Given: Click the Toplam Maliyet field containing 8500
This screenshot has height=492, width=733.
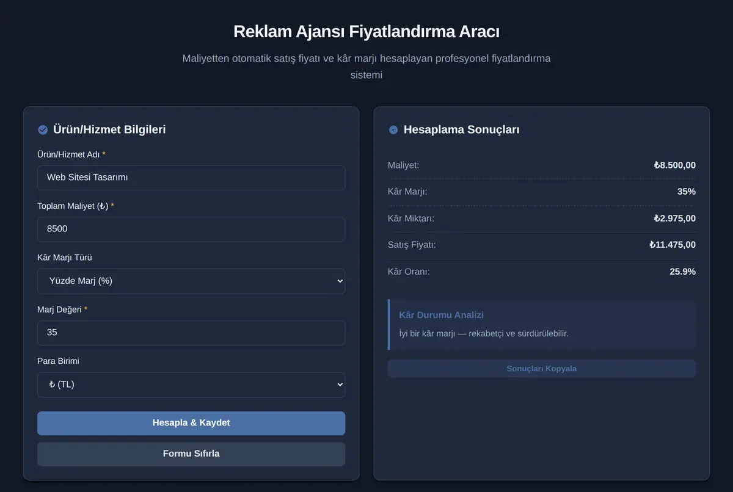Looking at the screenshot, I should 191,229.
